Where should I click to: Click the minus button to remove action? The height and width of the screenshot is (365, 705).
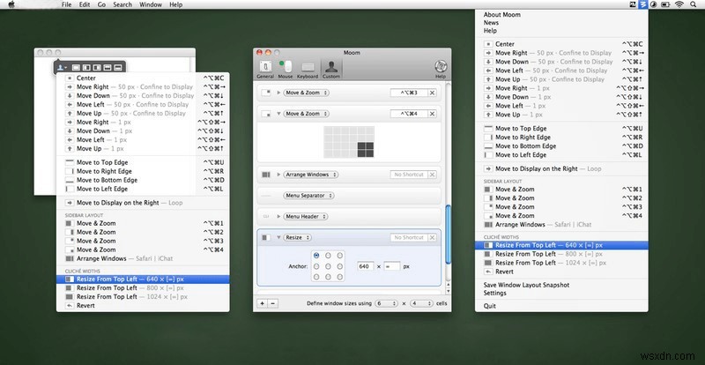(272, 302)
